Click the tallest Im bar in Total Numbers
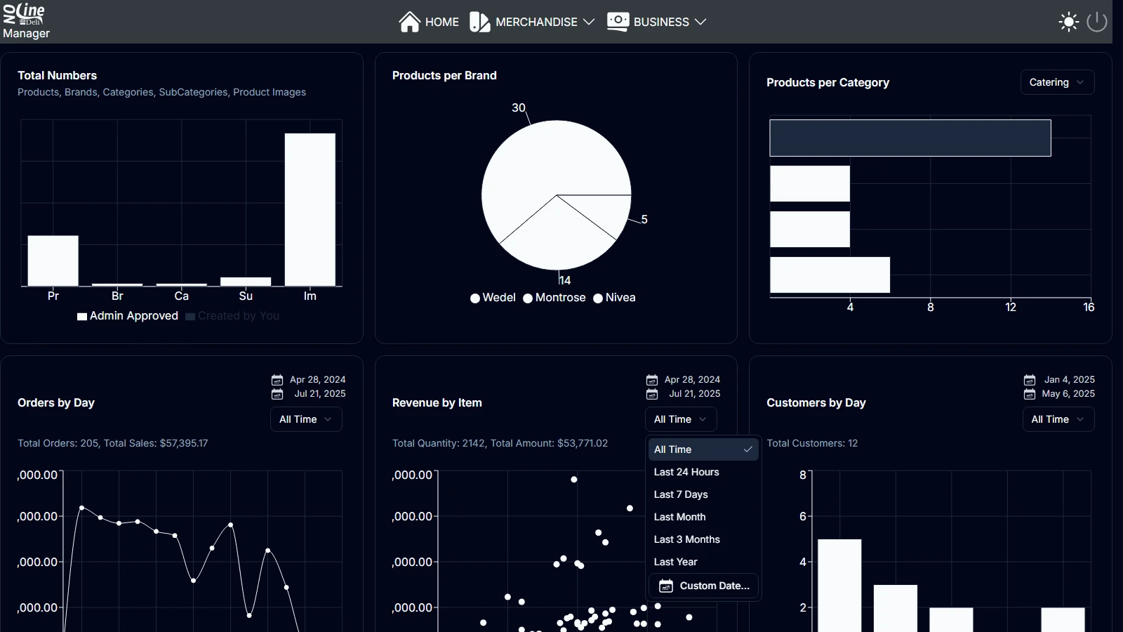 (x=310, y=209)
